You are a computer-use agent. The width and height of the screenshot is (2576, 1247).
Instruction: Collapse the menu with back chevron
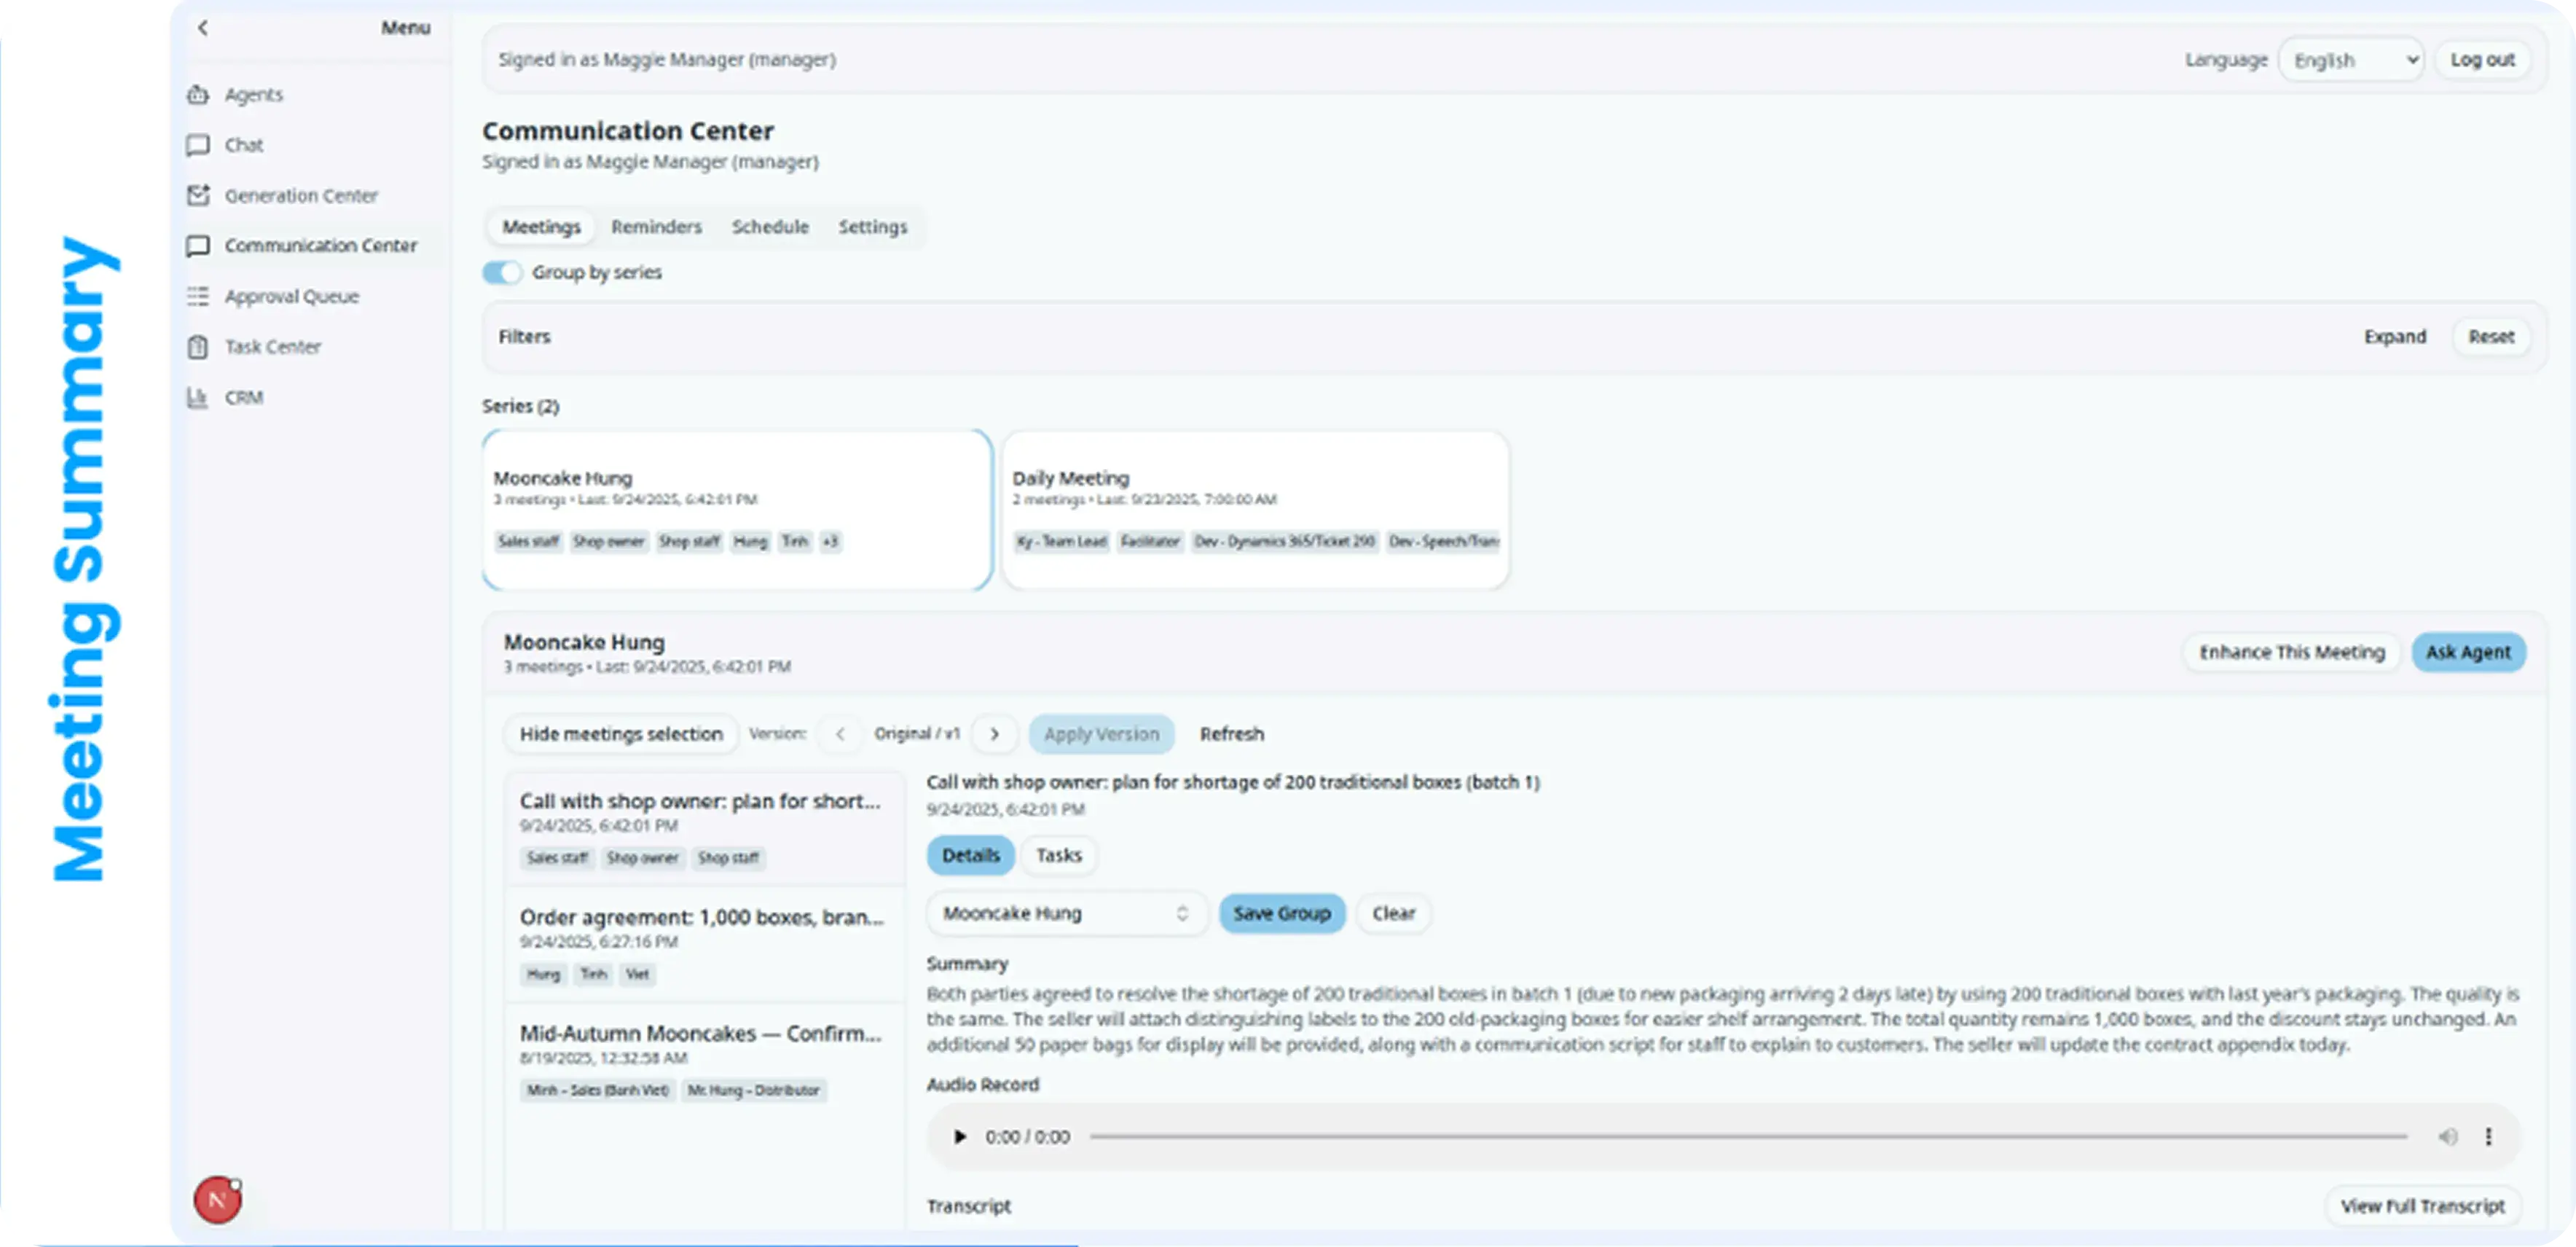[x=203, y=28]
